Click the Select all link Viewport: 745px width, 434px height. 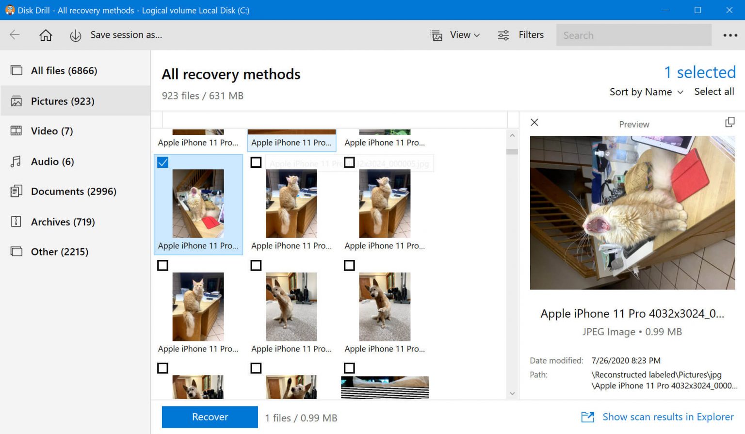(714, 92)
